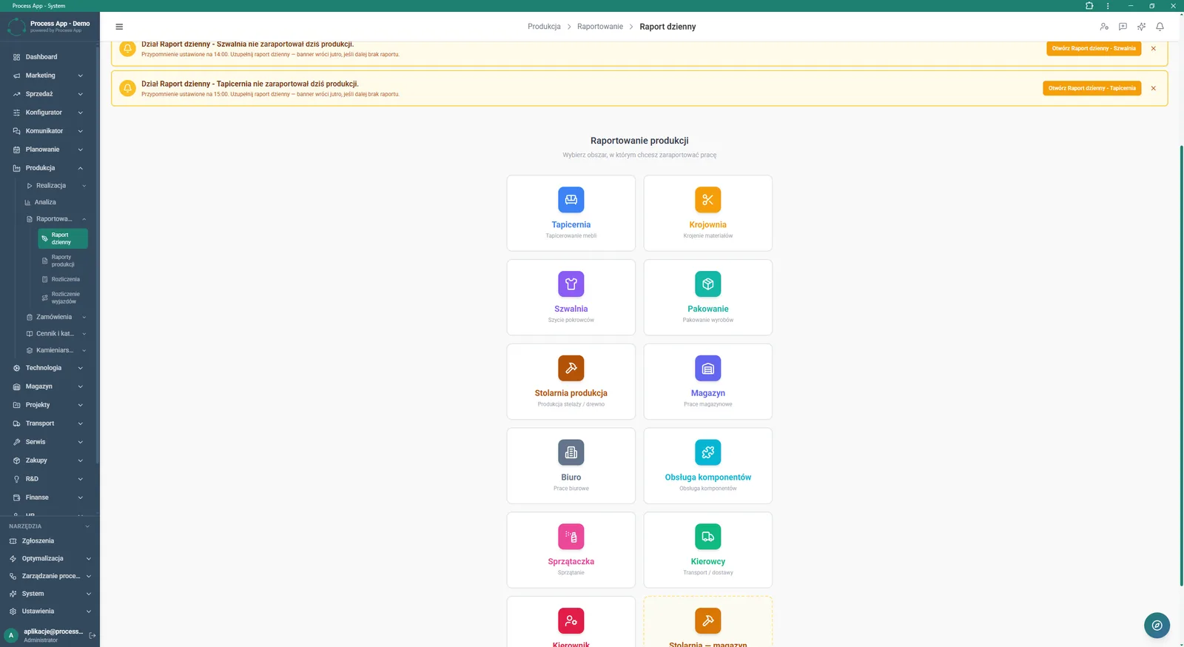Expand Cennik i katalog submenu
This screenshot has height=647, width=1184.
click(x=56, y=334)
